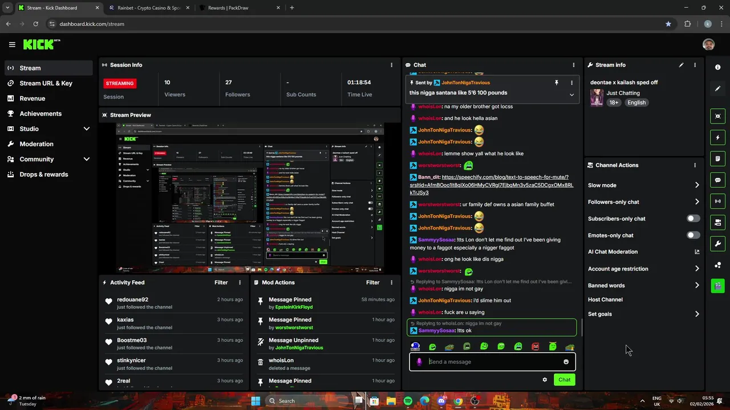Click Filter in Mod Actions
Image resolution: width=730 pixels, height=410 pixels.
pos(372,282)
